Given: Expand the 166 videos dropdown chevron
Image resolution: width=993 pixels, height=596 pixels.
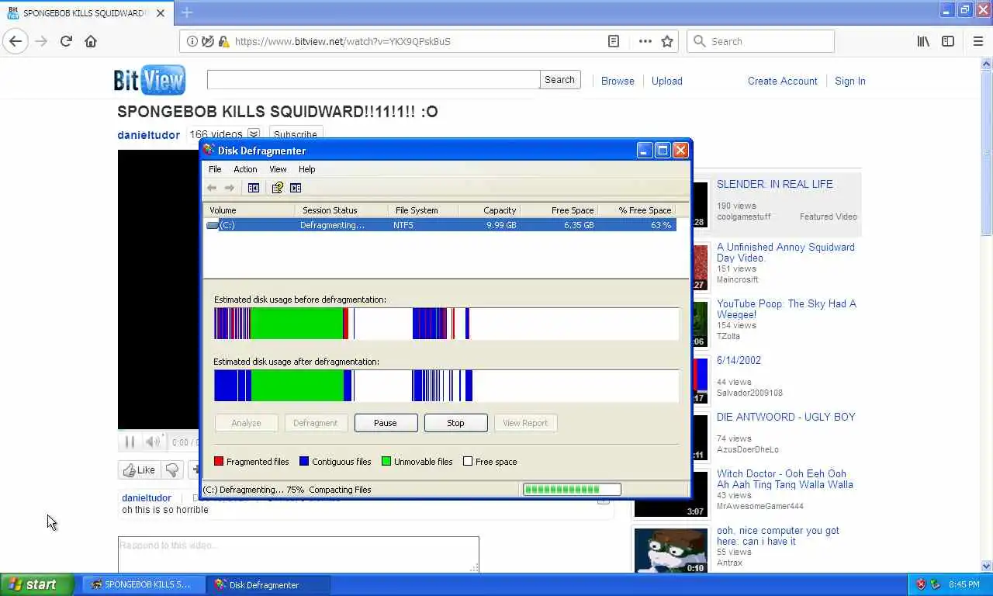Looking at the screenshot, I should click(253, 134).
